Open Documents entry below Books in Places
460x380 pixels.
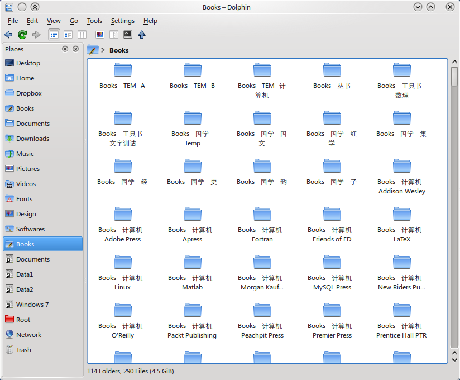[x=42, y=123]
